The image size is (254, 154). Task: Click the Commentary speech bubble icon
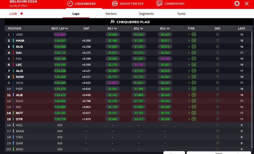pos(160,4)
